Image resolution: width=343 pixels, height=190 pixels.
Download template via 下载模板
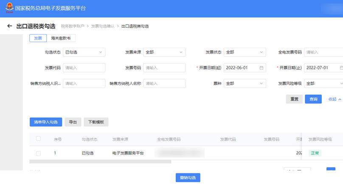(96, 122)
